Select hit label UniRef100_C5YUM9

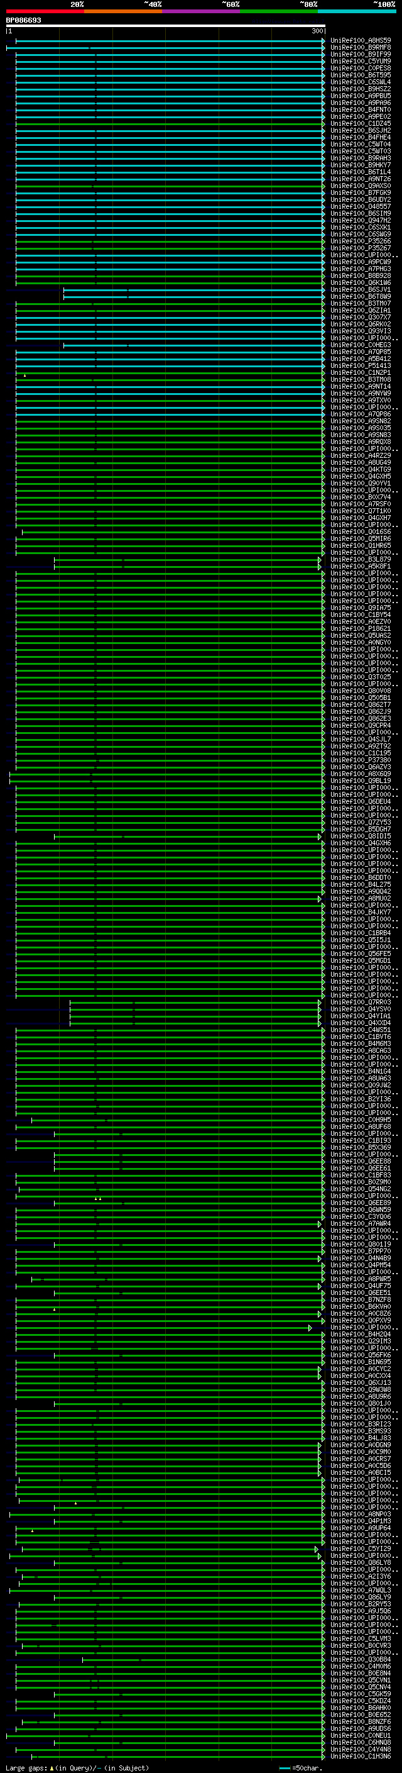tap(361, 61)
